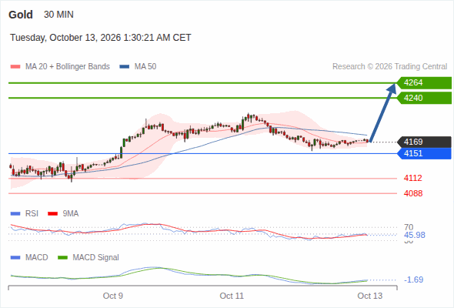Click the Gold chart title
The height and width of the screenshot is (308, 454).
click(x=21, y=15)
